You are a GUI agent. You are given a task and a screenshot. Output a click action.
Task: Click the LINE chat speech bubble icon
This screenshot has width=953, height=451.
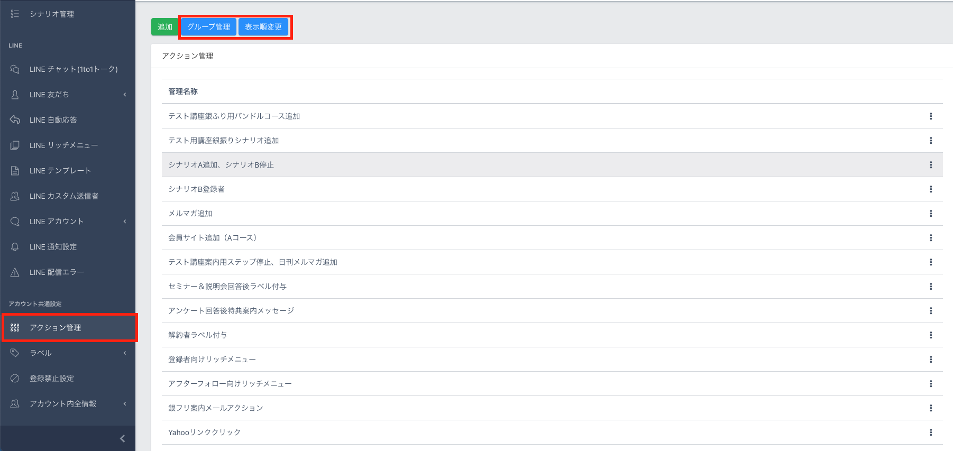15,69
